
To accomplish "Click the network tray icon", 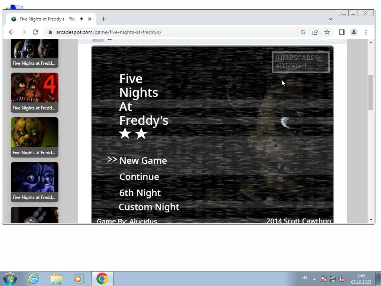I will (x=332, y=279).
